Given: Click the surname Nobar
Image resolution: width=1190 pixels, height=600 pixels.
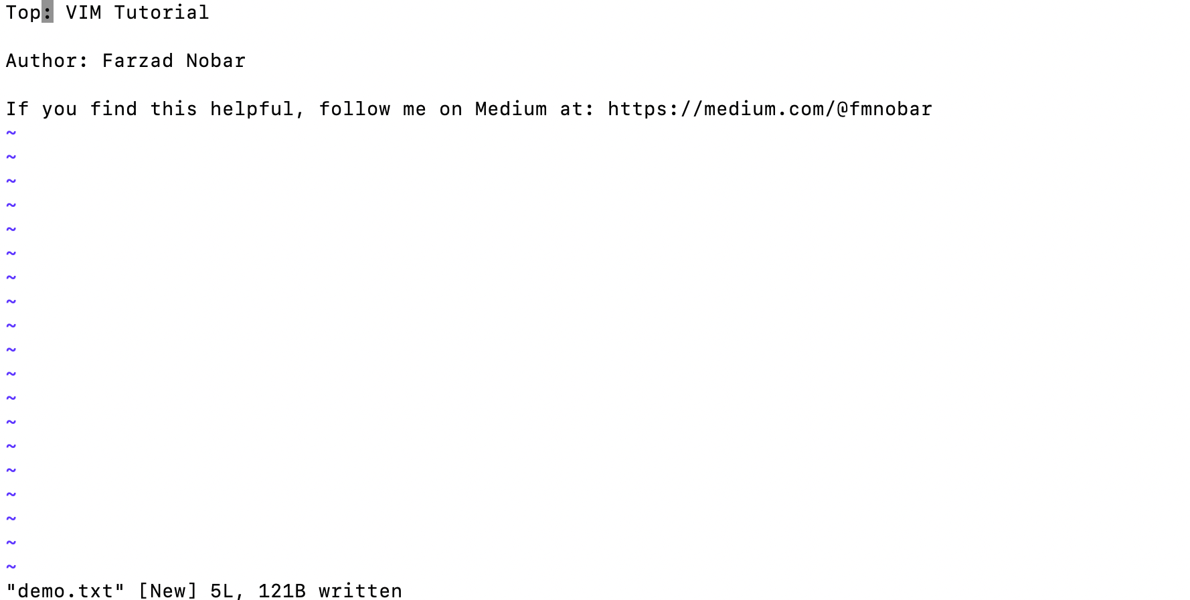Looking at the screenshot, I should coord(216,60).
